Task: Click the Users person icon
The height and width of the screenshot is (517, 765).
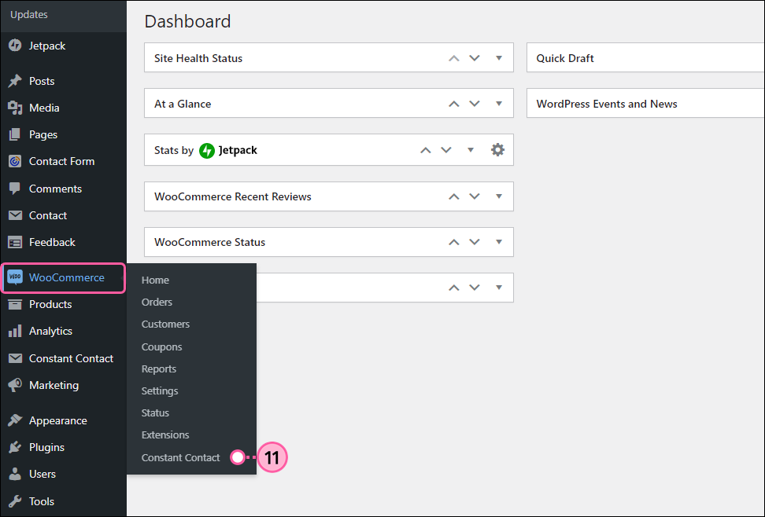Action: (15, 474)
